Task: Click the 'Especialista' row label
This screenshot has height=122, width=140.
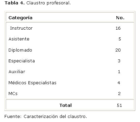Action: coord(22,61)
